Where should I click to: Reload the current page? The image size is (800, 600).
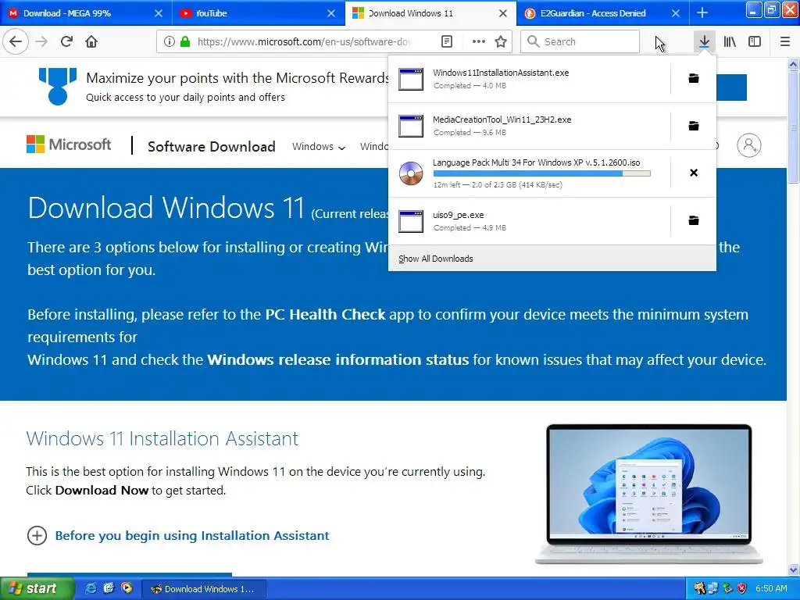pyautogui.click(x=67, y=41)
